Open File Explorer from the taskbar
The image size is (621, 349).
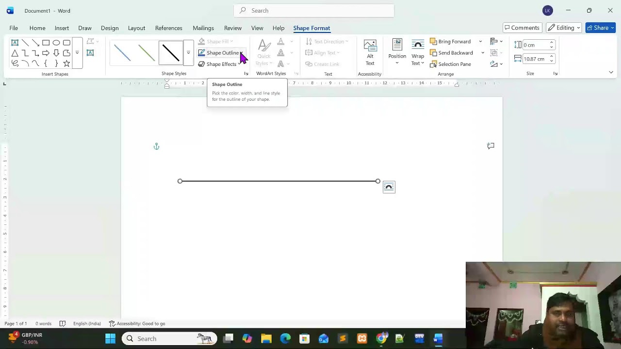click(266, 338)
